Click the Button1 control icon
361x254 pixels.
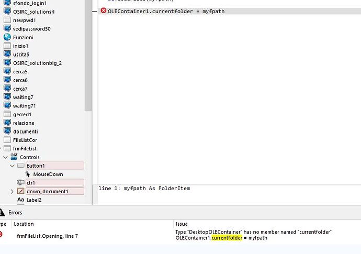point(21,165)
